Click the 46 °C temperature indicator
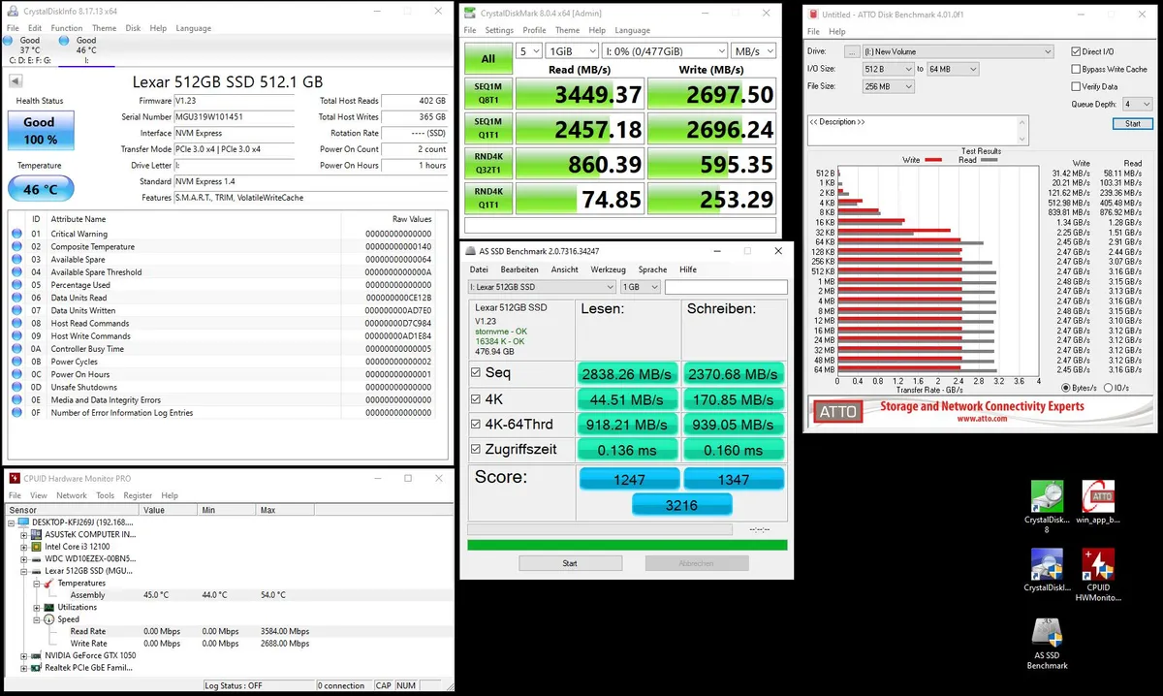This screenshot has width=1163, height=696. coord(40,189)
